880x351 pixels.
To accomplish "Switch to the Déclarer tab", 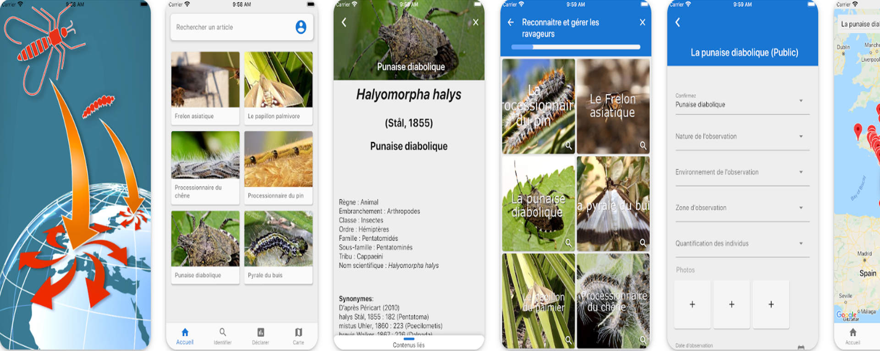I will 260,336.
